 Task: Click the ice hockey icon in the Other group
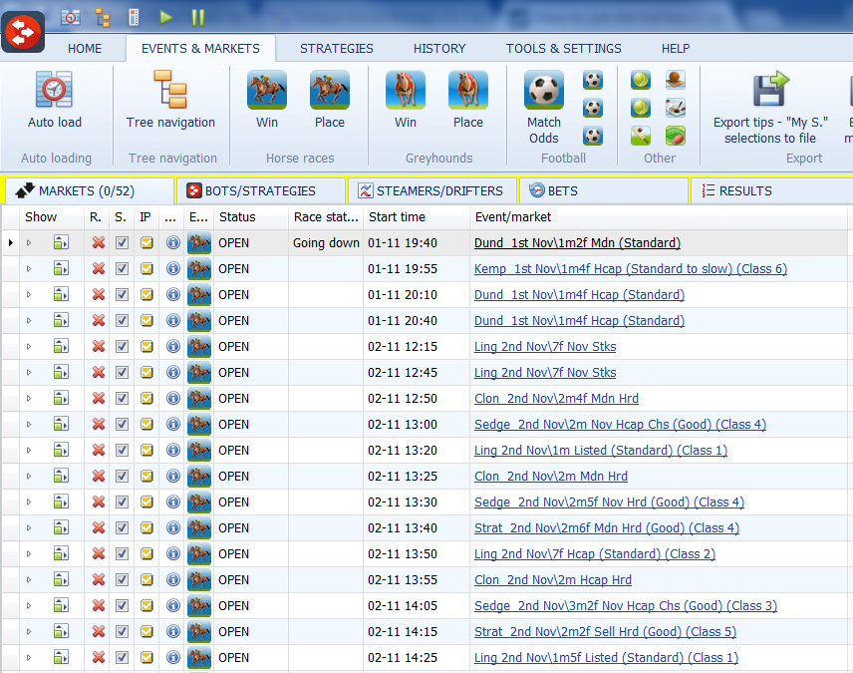point(676,108)
